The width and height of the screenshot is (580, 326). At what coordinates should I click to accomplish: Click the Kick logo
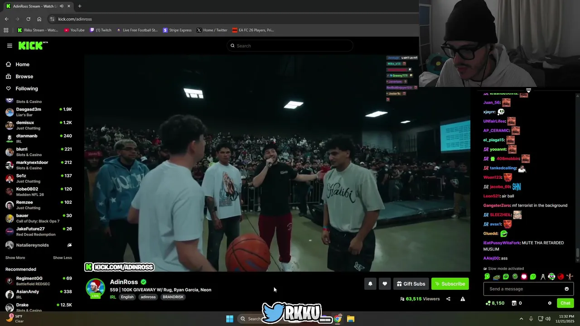pyautogui.click(x=33, y=45)
